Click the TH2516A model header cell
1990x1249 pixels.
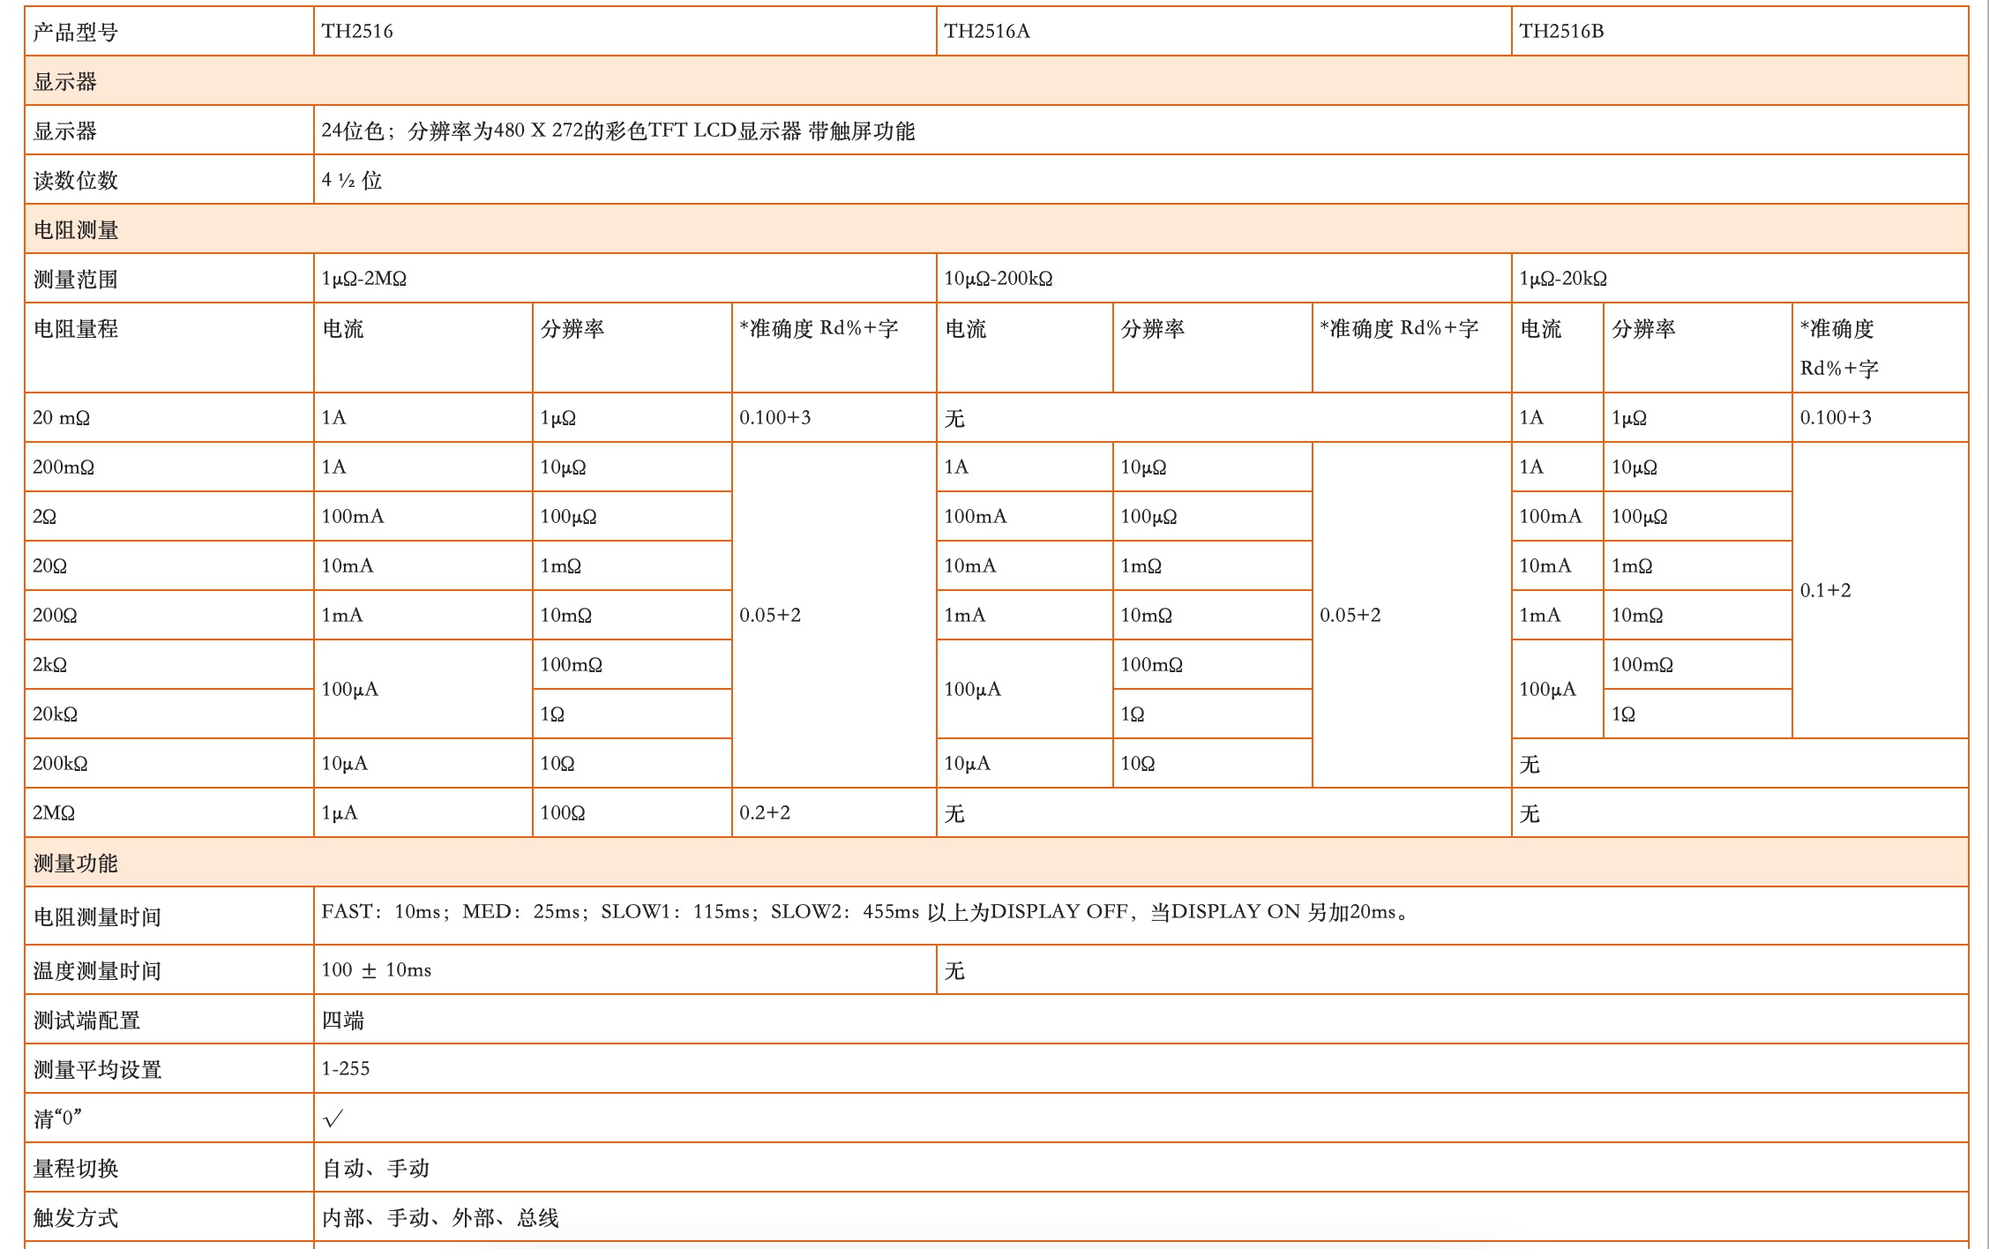(1223, 31)
